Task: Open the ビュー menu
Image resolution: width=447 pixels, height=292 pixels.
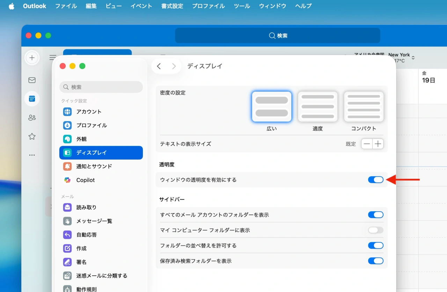Action: click(x=113, y=6)
